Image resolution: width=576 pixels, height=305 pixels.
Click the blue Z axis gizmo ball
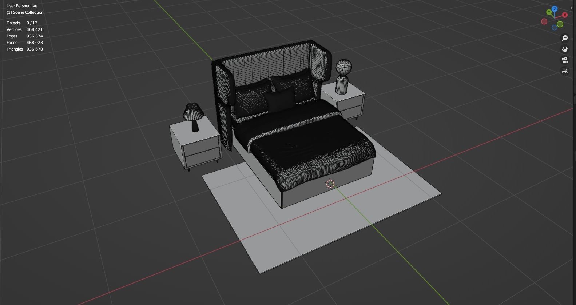click(555, 9)
